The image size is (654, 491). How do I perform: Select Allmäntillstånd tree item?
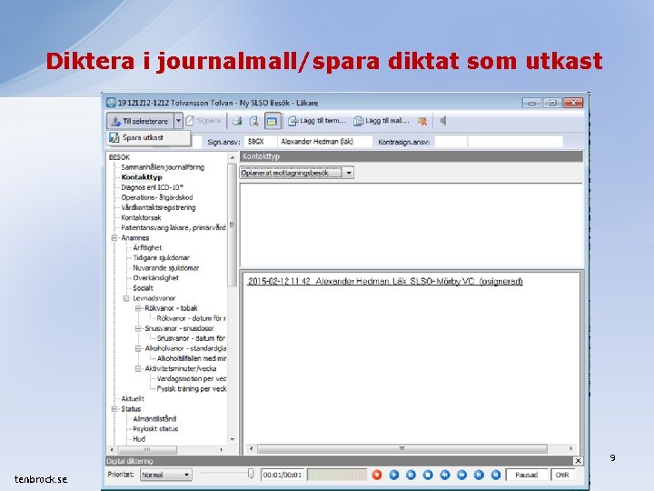click(154, 419)
